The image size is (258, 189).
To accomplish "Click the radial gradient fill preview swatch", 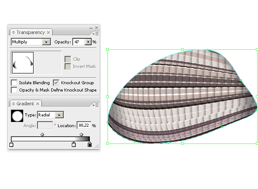I will point(17,116).
